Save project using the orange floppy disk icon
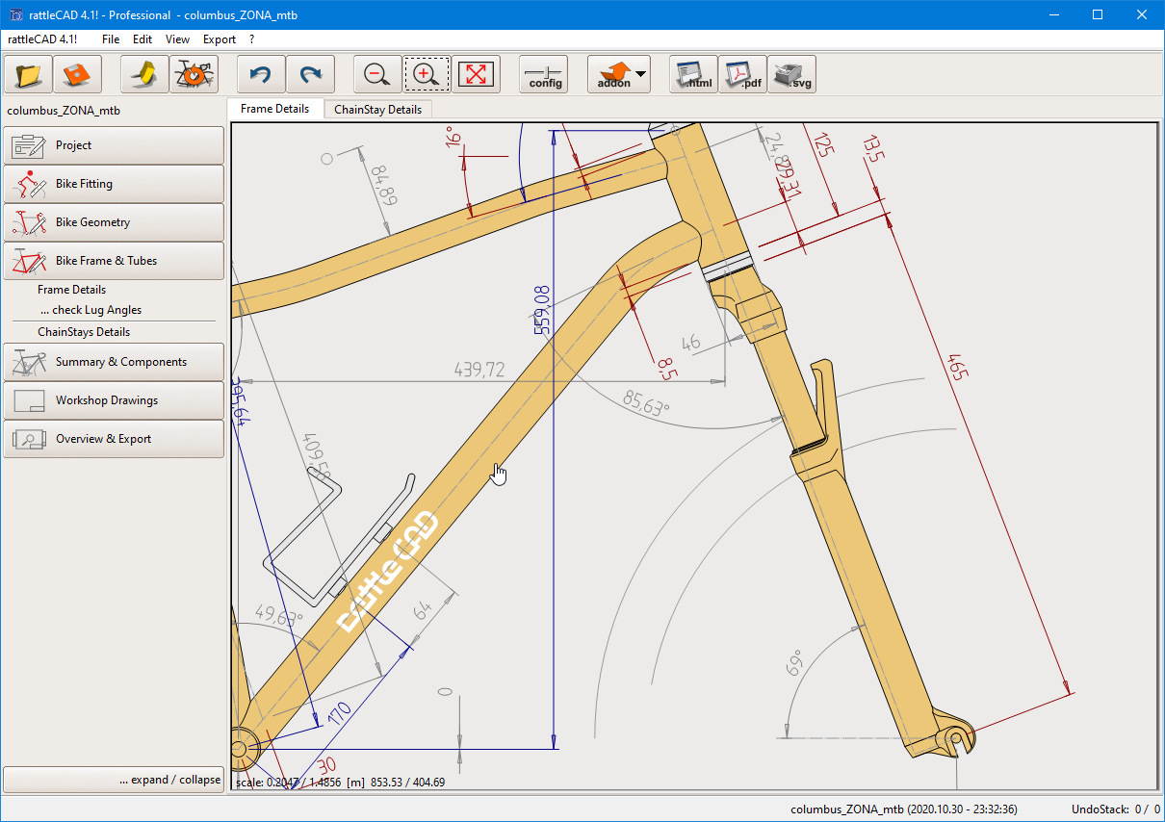The height and width of the screenshot is (822, 1165). coord(77,74)
